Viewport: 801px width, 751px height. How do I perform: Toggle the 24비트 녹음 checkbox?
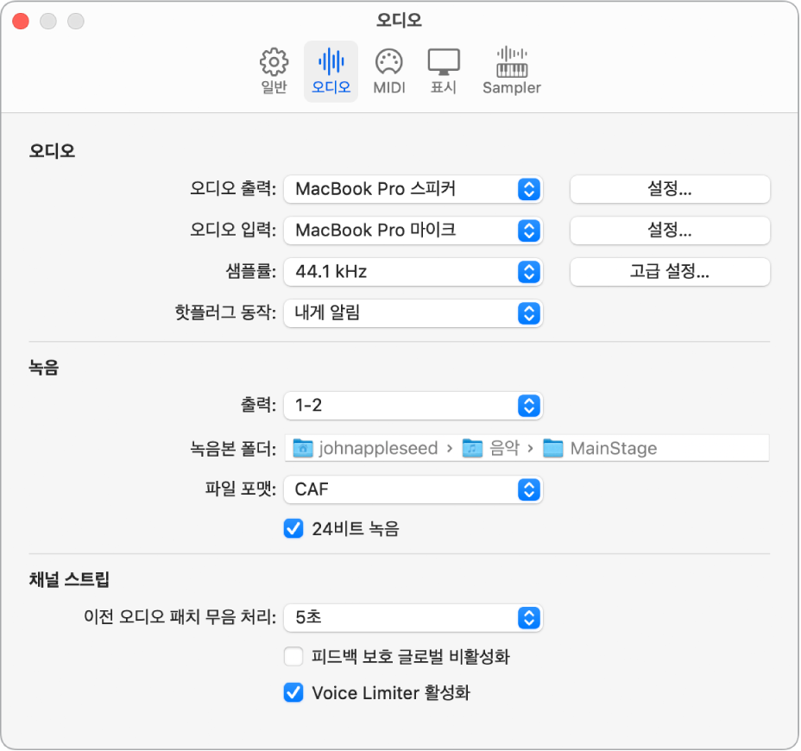293,529
